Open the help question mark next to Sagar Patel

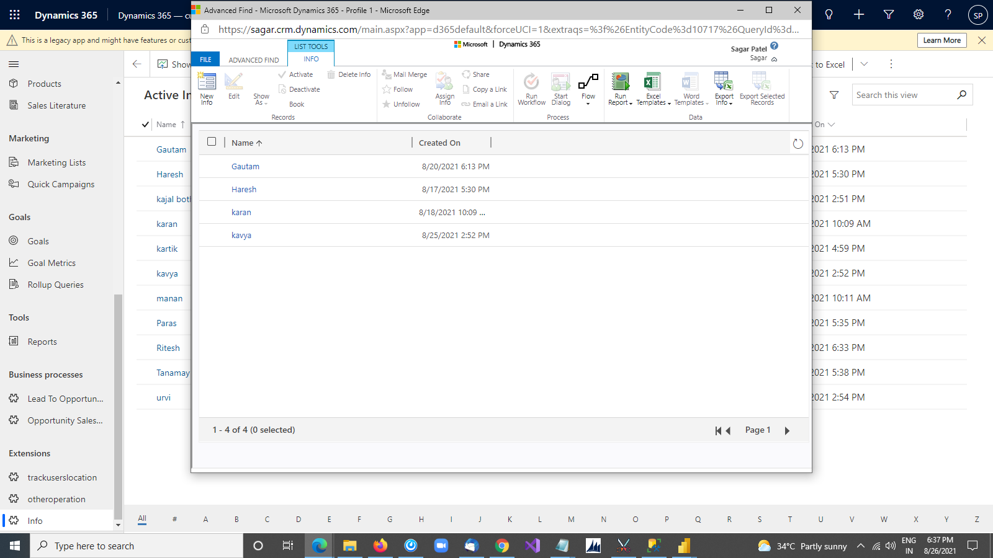[774, 46]
